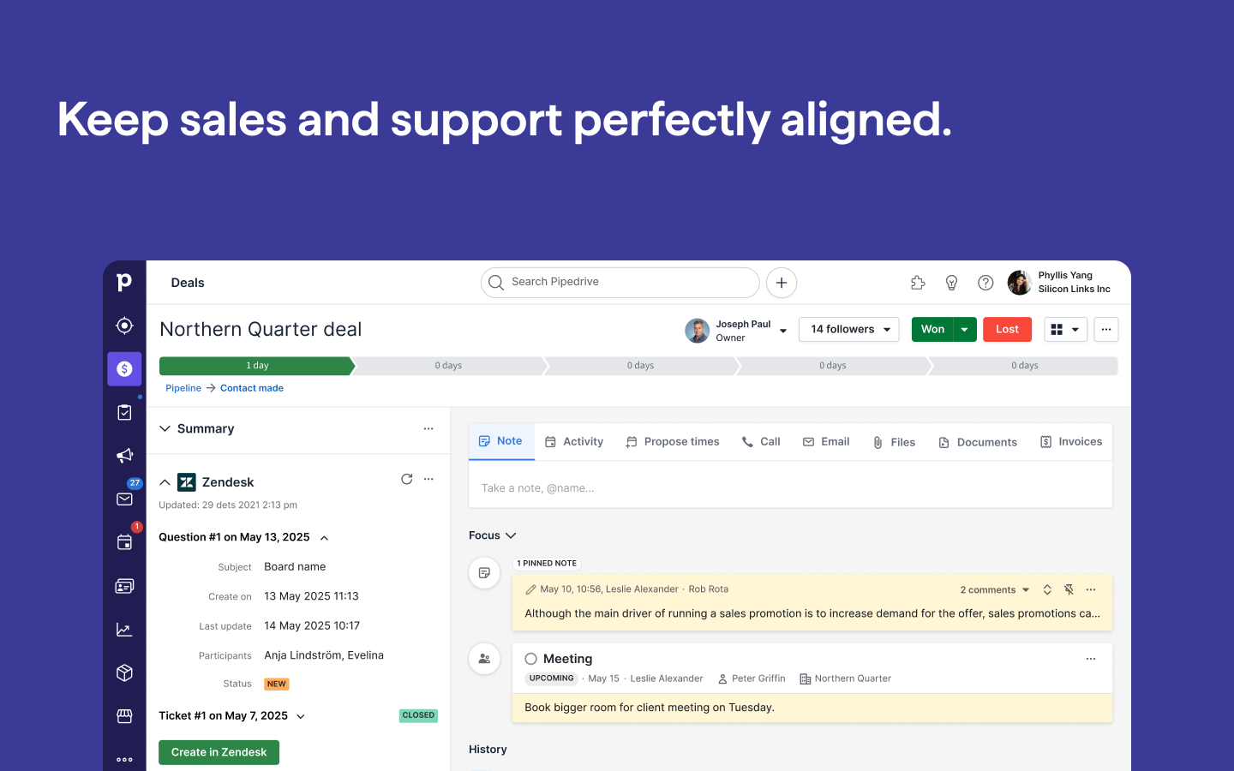Open the Email tab
Image resolution: width=1234 pixels, height=771 pixels.
pos(826,442)
